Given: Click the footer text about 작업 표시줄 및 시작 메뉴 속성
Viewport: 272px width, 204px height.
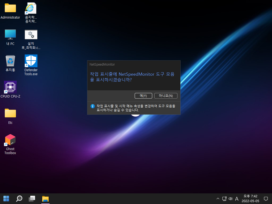Looking at the screenshot, I should 136,108.
